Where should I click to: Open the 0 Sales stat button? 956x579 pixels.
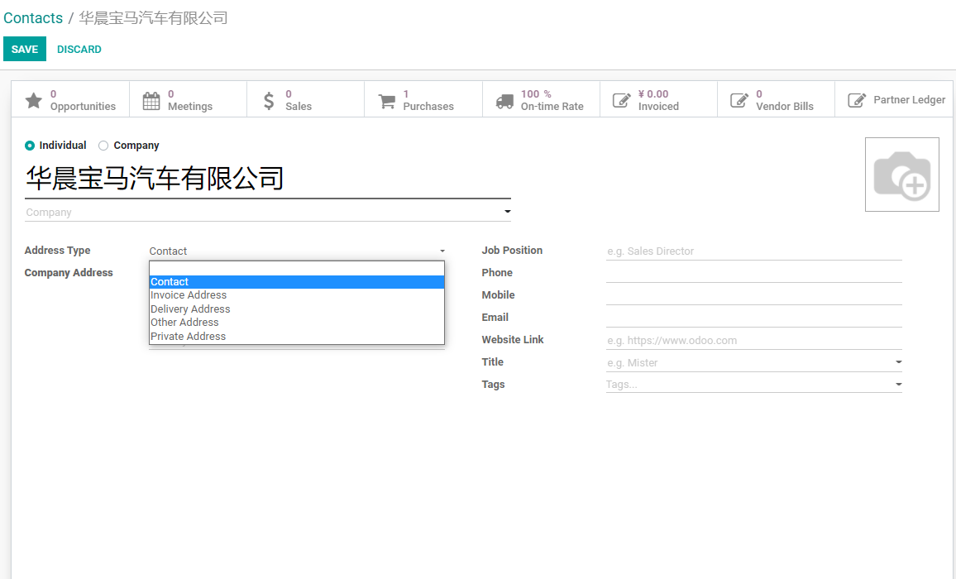[x=306, y=99]
